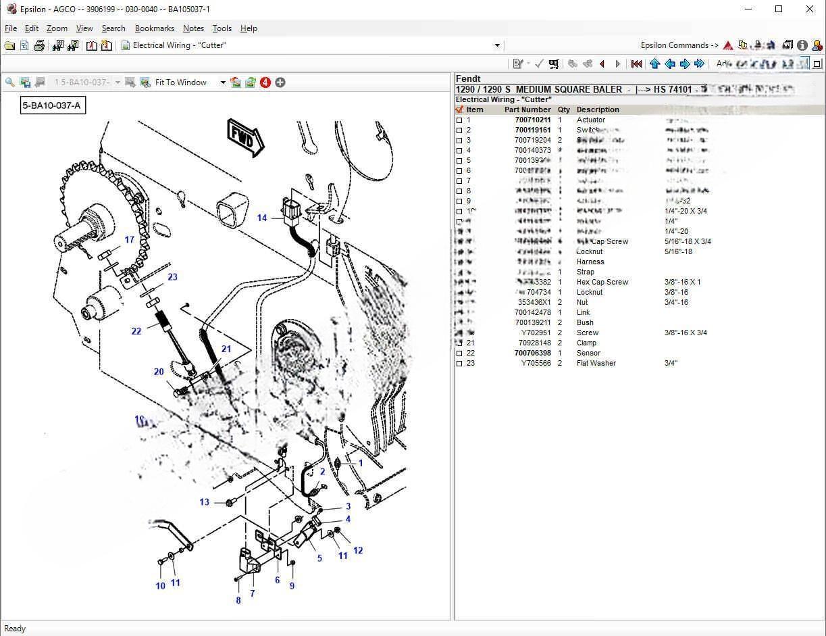
Task: Check the box for item 5
Action: click(460, 161)
